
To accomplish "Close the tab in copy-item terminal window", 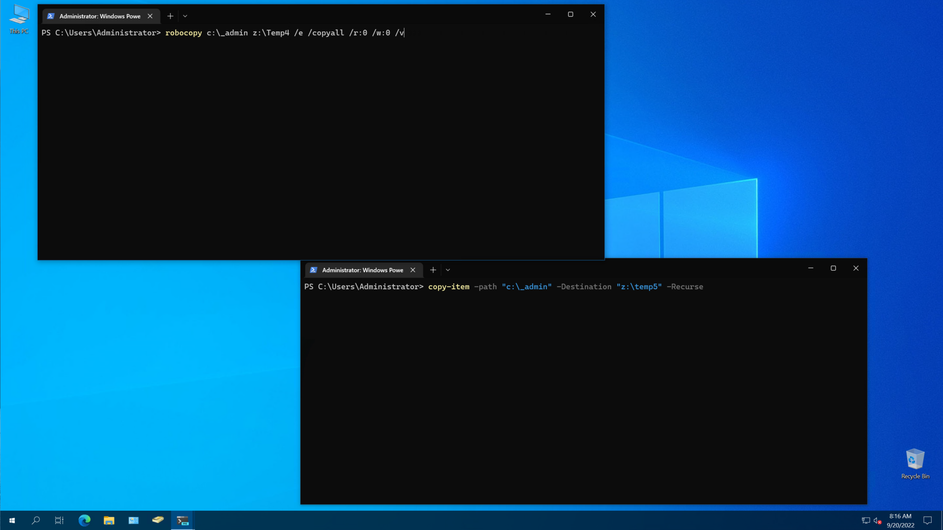I will point(413,270).
